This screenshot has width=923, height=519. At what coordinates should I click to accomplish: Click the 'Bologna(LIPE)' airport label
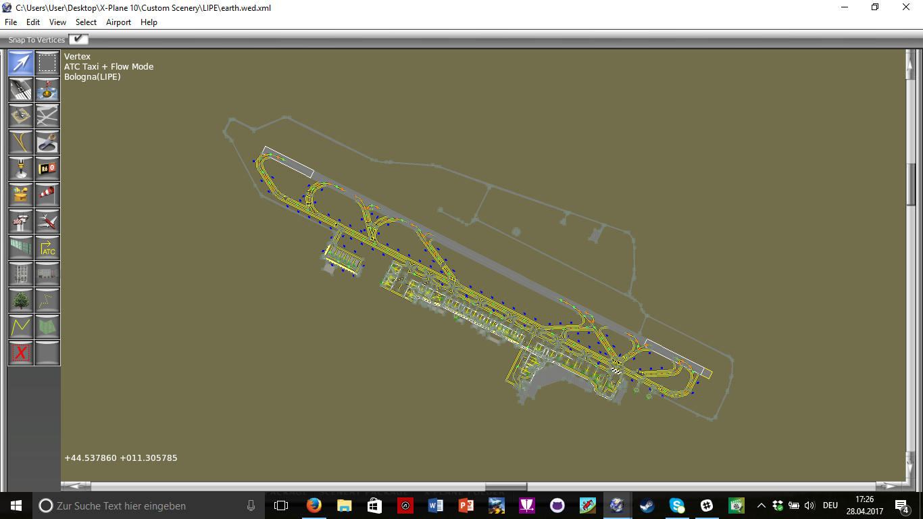[93, 77]
